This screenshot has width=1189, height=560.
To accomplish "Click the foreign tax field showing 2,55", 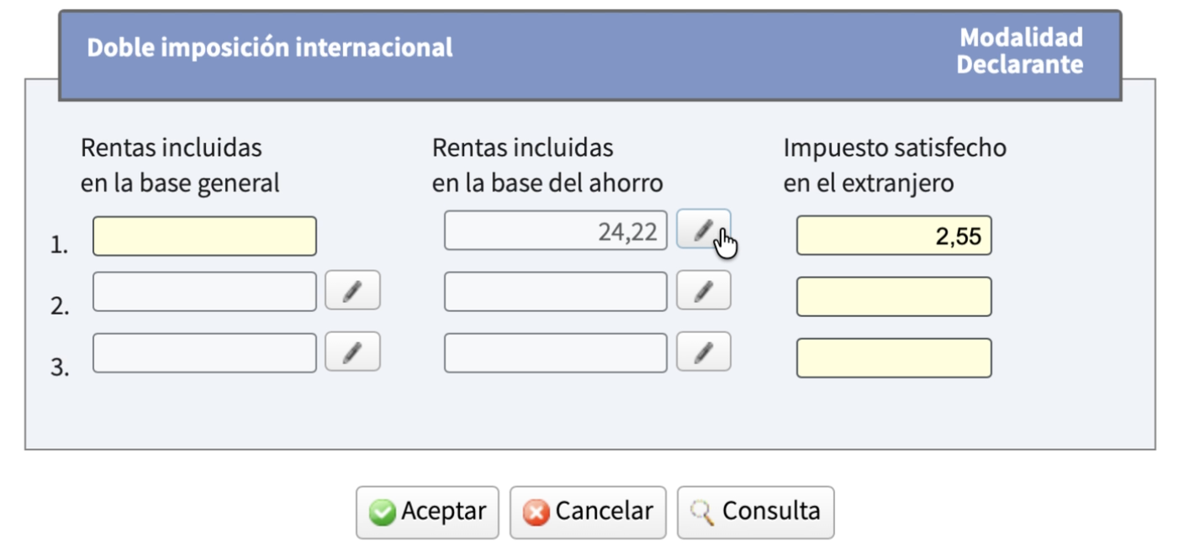I will pos(894,236).
